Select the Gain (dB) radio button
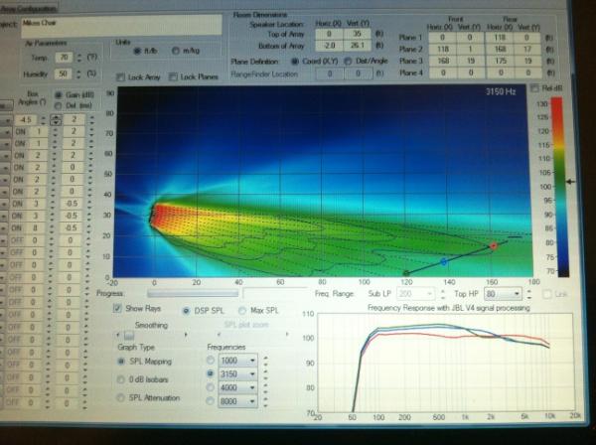 pyautogui.click(x=59, y=94)
